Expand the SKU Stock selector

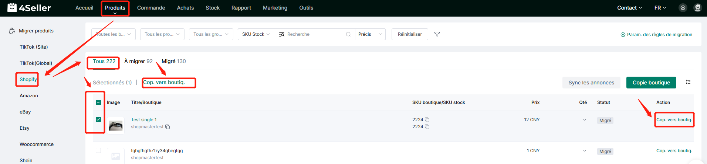click(x=256, y=34)
